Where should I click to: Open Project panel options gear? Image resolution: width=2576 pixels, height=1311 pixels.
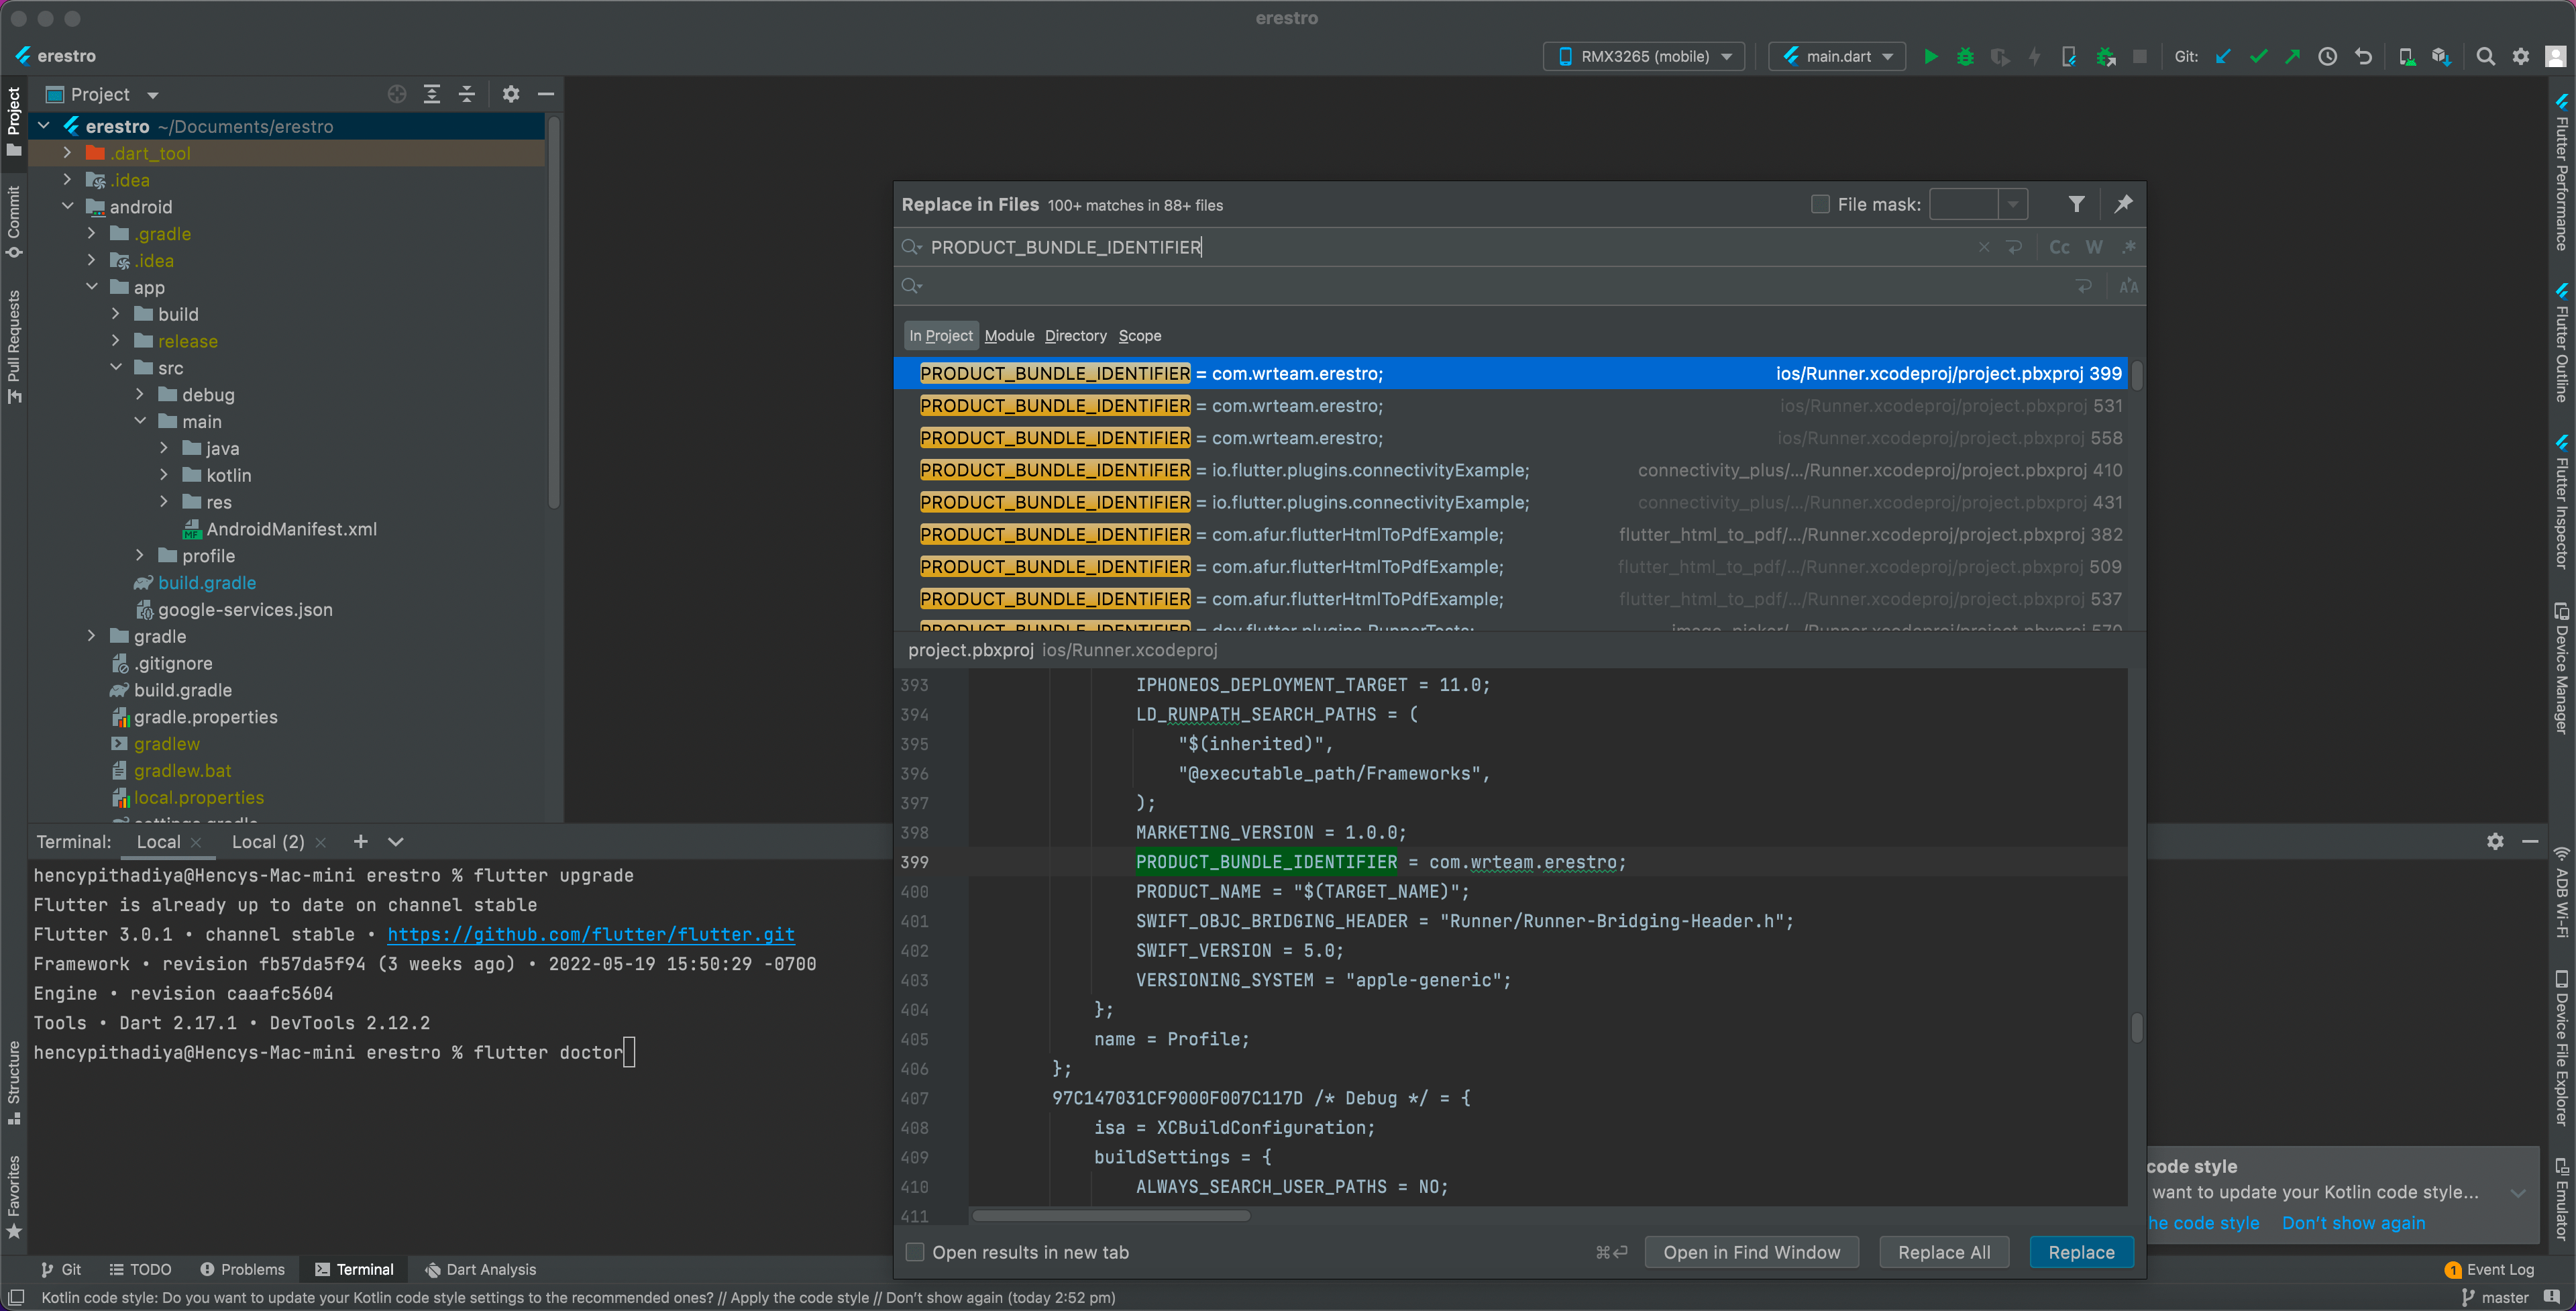511,94
